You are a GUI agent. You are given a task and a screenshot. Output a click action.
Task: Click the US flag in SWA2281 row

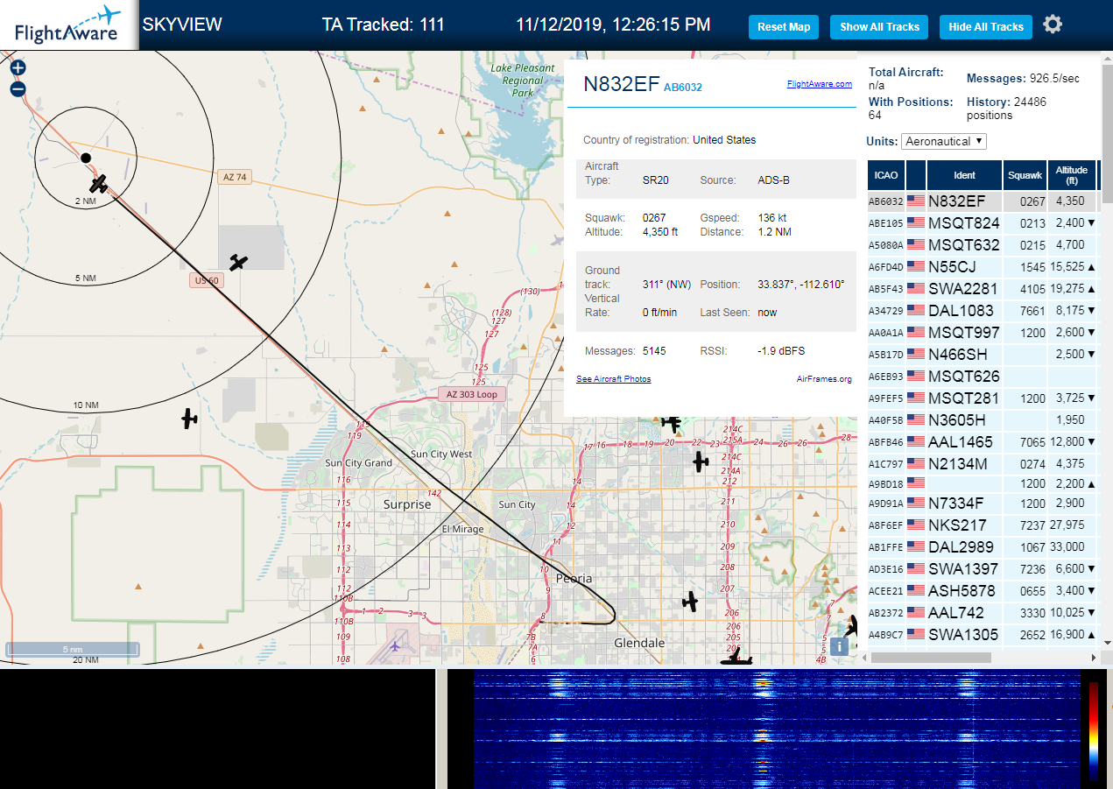click(916, 288)
